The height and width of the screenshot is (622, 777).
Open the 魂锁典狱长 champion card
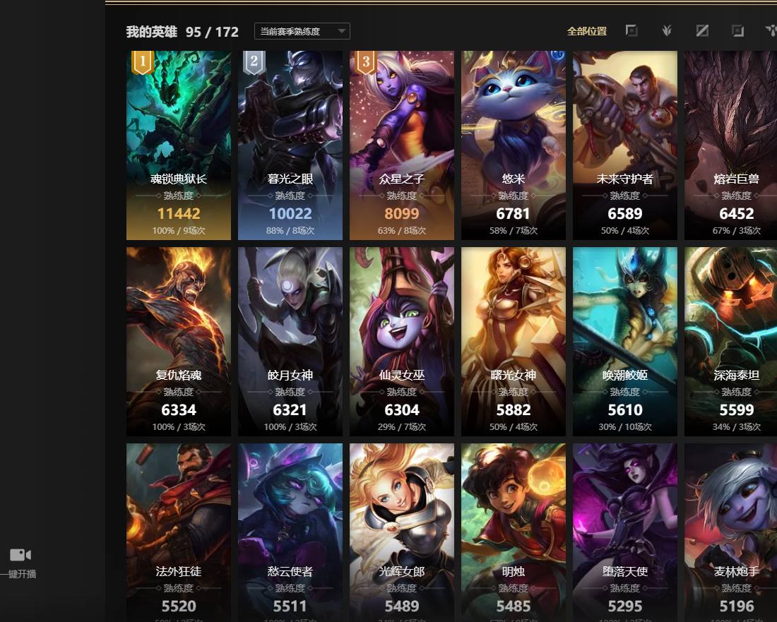point(179,145)
